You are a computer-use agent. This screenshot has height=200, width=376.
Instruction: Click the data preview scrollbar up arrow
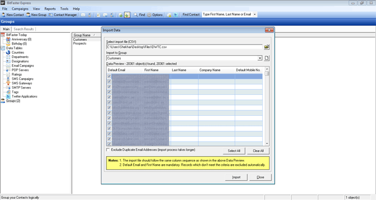click(267, 69)
